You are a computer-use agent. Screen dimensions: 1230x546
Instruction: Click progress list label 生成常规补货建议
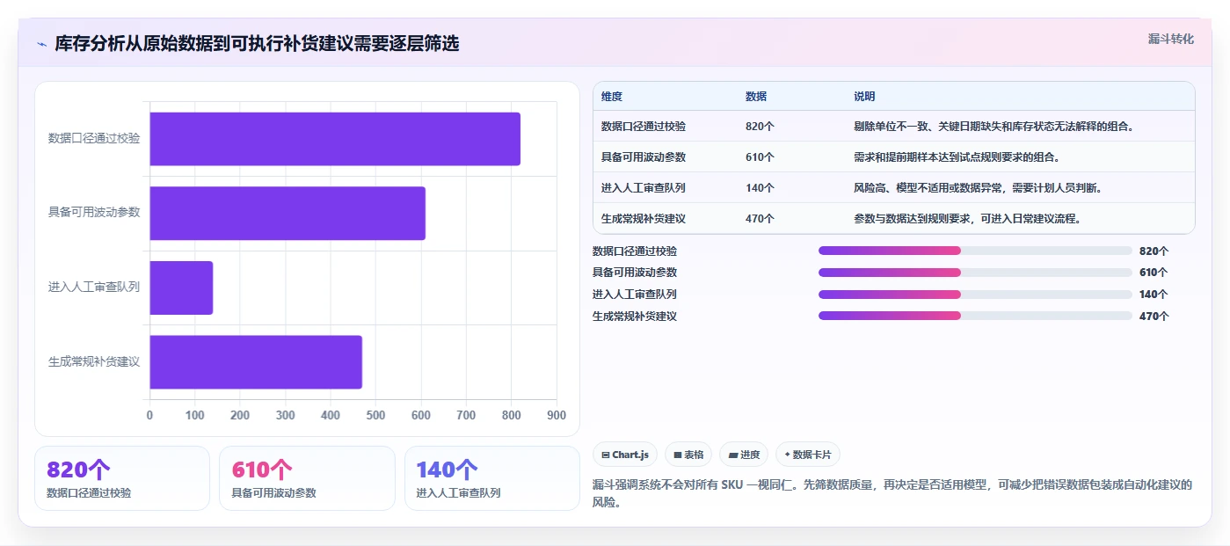635,317
